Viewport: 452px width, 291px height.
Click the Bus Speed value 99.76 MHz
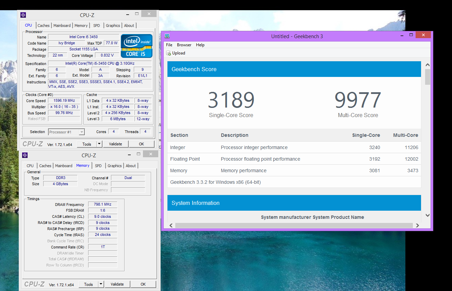point(64,113)
